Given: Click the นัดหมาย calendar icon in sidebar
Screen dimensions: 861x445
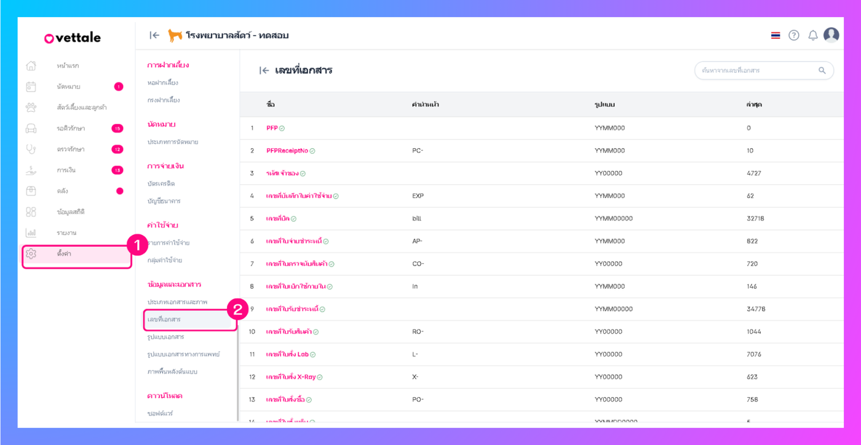Looking at the screenshot, I should [x=31, y=87].
